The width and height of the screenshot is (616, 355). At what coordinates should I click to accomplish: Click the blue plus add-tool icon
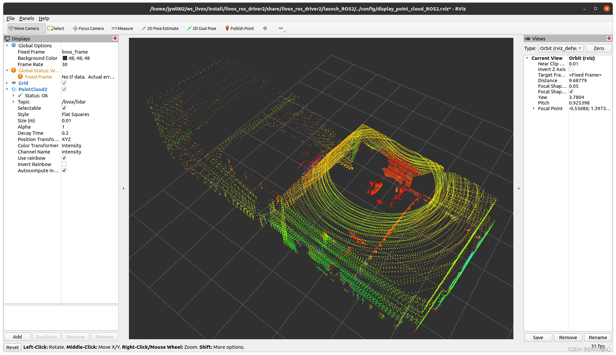(x=265, y=28)
